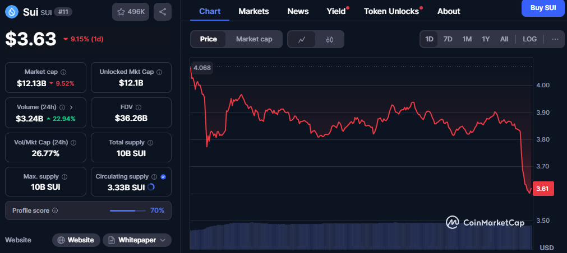
Task: Click the SUI ticker symbol text
Action: pyautogui.click(x=47, y=13)
